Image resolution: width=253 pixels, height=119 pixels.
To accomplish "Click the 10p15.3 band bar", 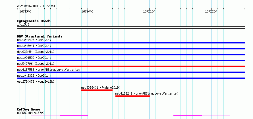I will pos(131,28).
